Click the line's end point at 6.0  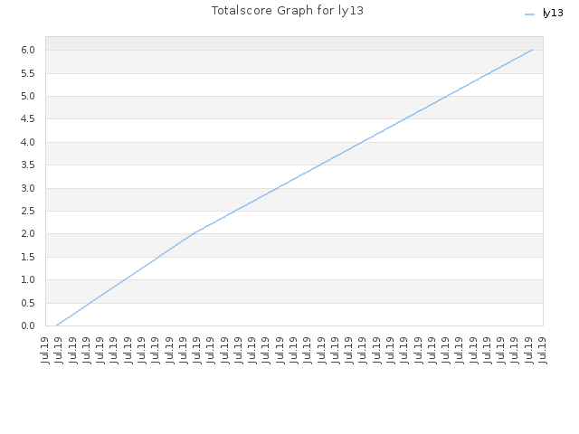[x=532, y=50]
